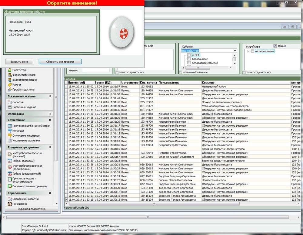Sort by Событие column header
Viewport: 303px width, 235px height.
[246, 83]
